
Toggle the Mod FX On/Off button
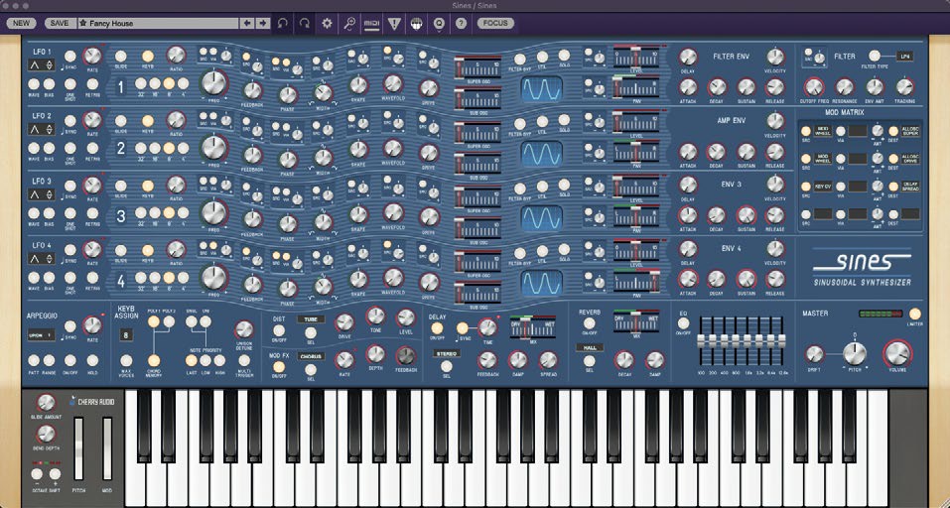pyautogui.click(x=279, y=366)
